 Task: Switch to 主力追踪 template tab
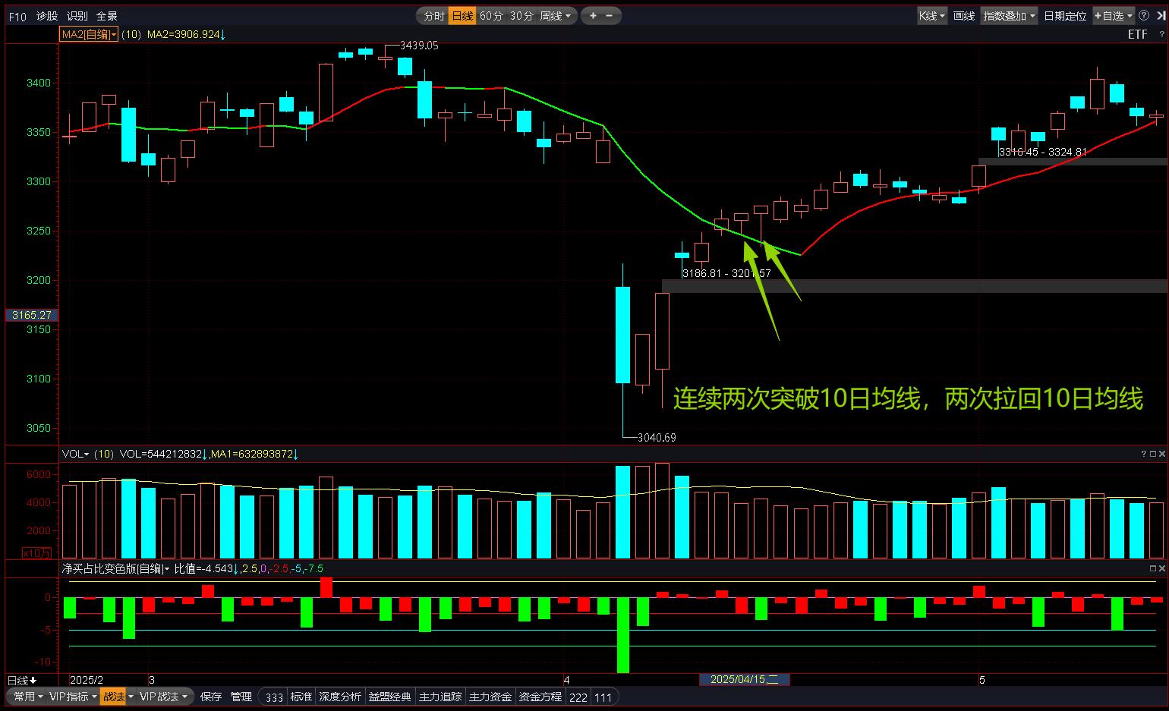coord(440,697)
